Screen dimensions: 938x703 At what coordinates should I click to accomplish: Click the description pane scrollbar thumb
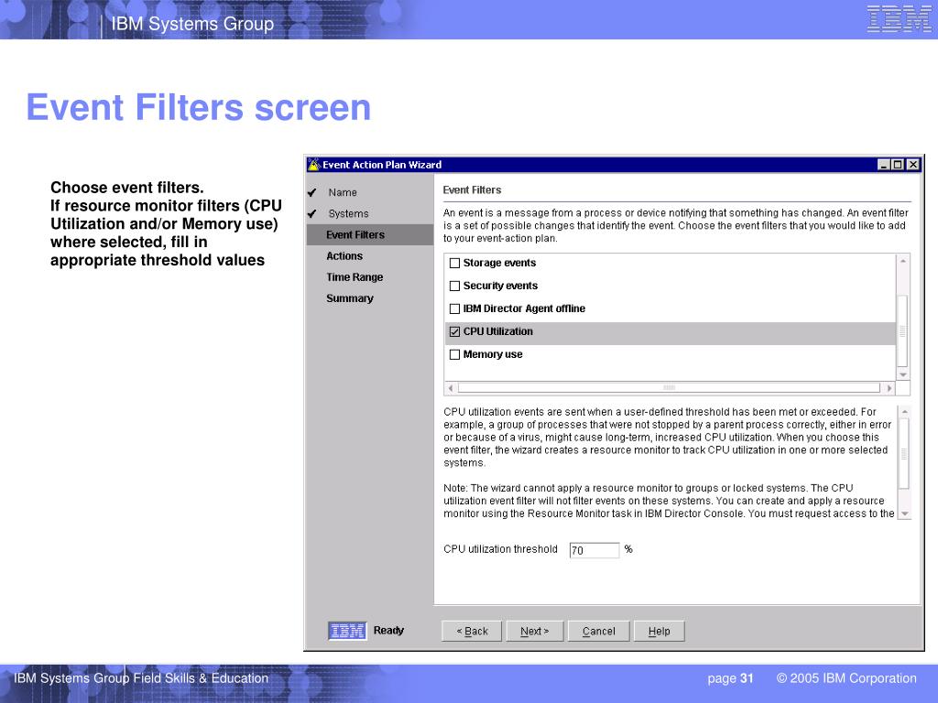pos(904,454)
